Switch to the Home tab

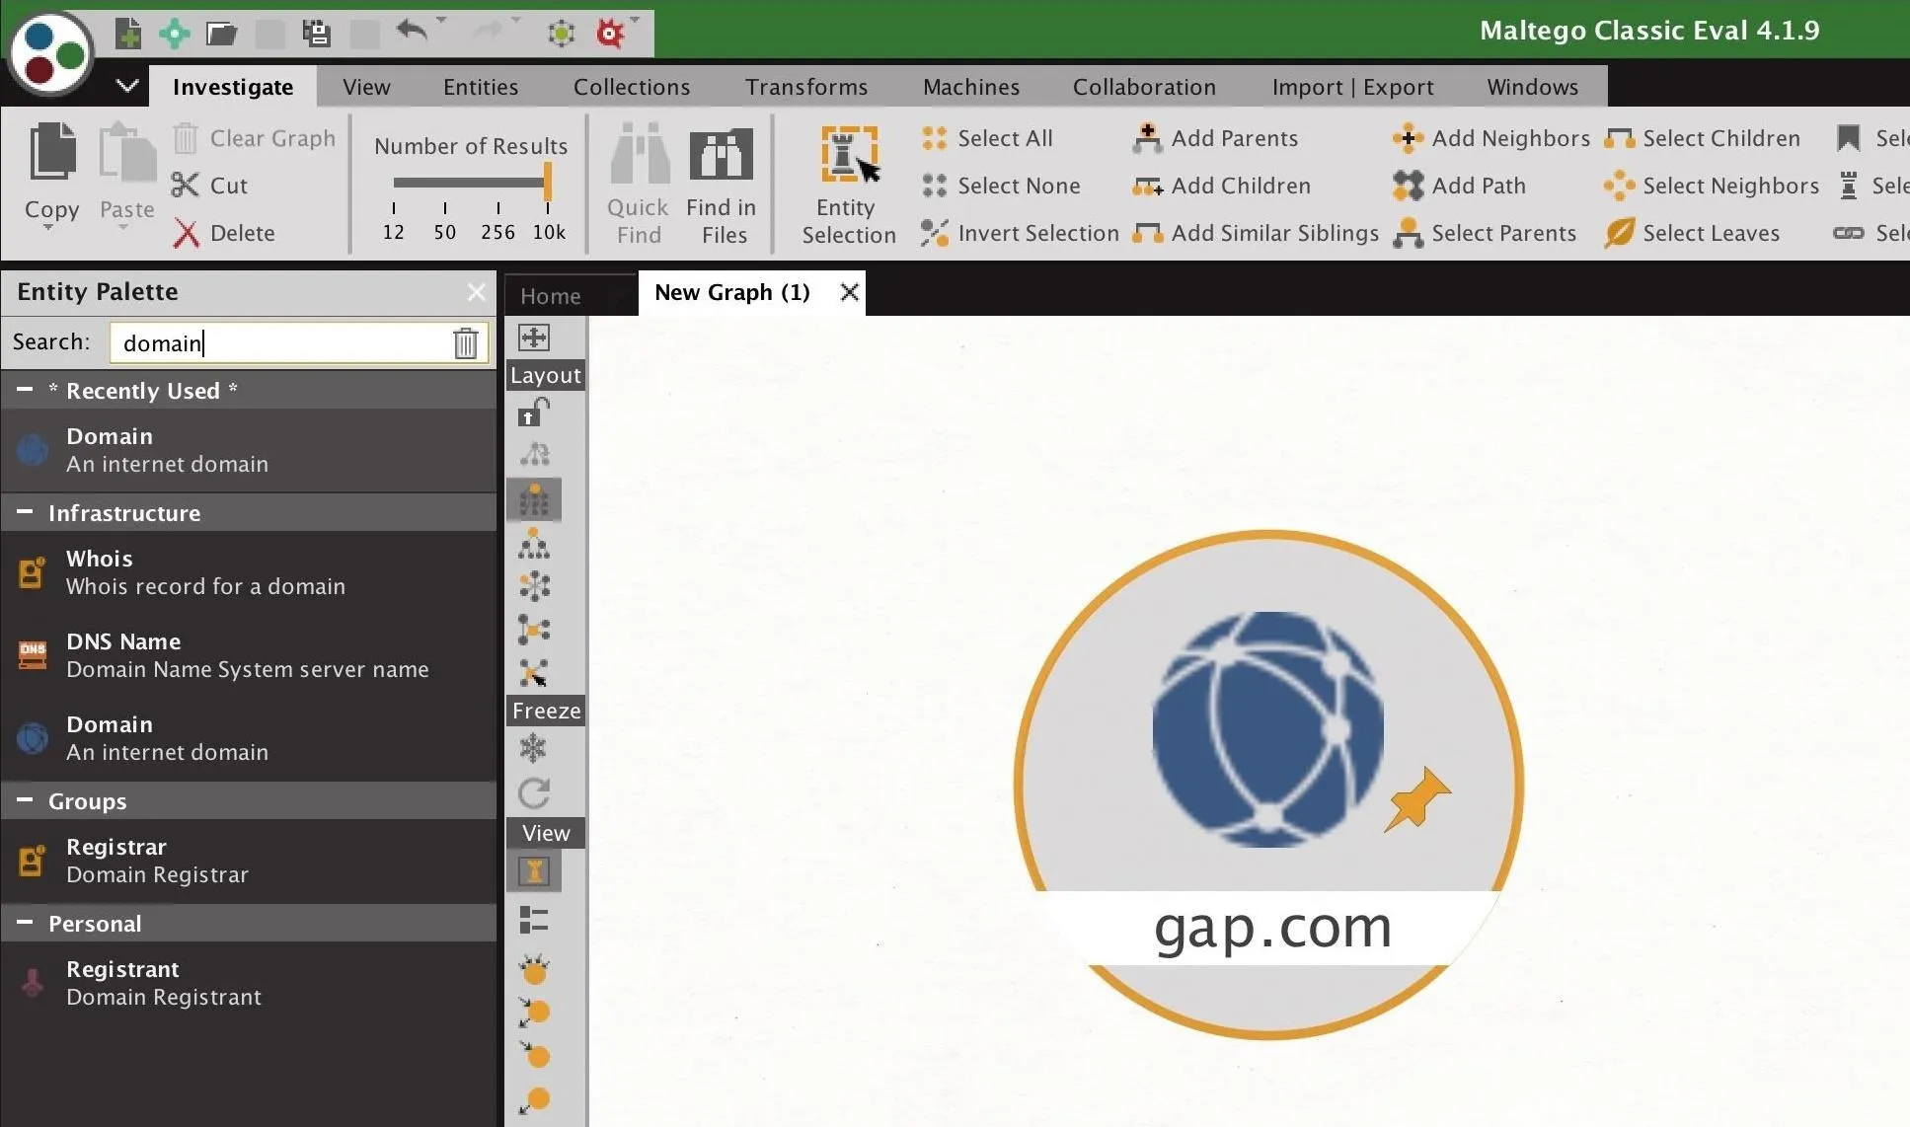coord(550,295)
